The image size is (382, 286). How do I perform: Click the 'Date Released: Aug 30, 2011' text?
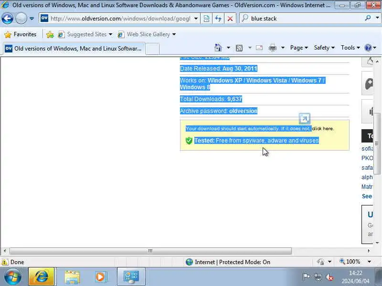click(x=219, y=69)
